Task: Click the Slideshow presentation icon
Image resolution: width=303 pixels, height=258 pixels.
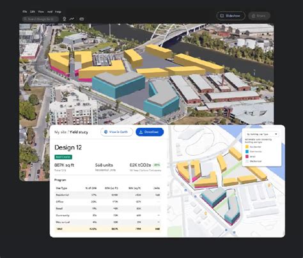Action: (x=222, y=16)
